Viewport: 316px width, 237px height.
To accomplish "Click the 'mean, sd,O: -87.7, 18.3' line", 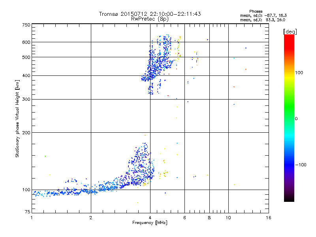I will click(263, 15).
